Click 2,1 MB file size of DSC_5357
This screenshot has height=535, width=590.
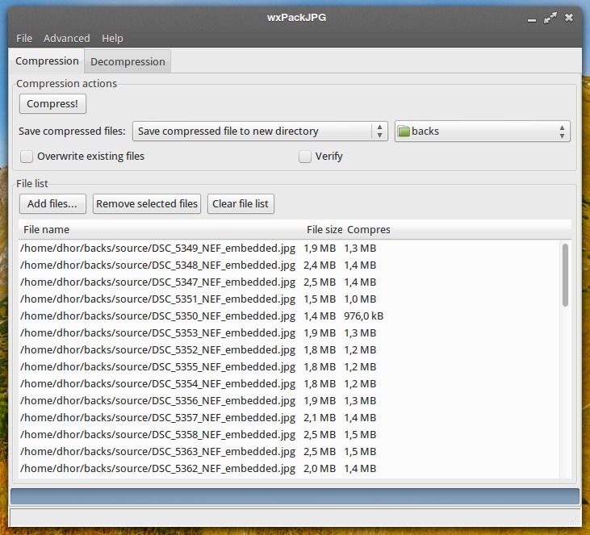tap(320, 418)
